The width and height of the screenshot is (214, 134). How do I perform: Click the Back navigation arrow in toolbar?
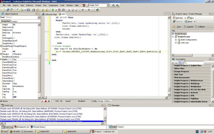tap(83, 10)
